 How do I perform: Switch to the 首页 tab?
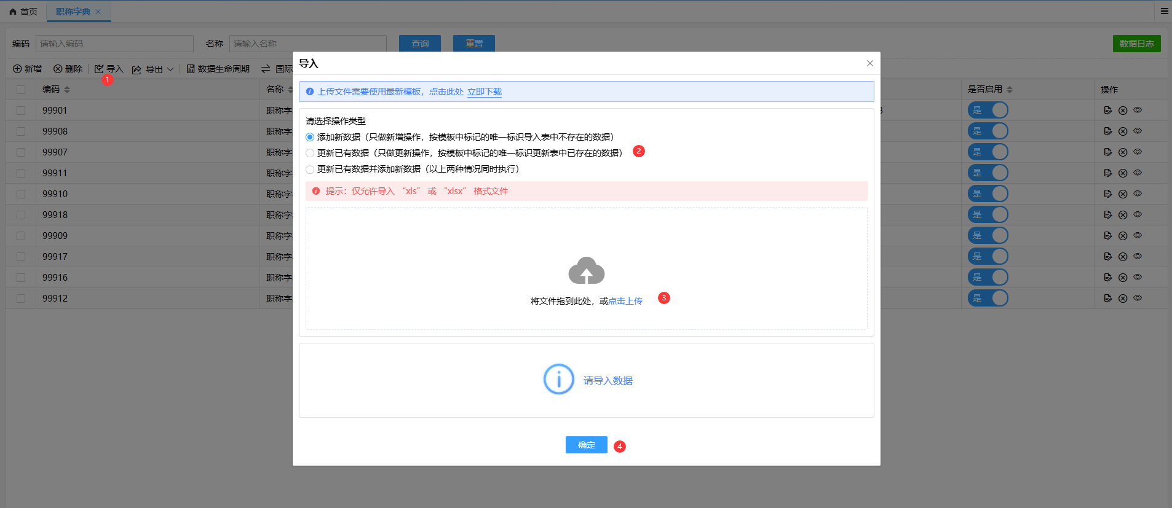pyautogui.click(x=23, y=12)
